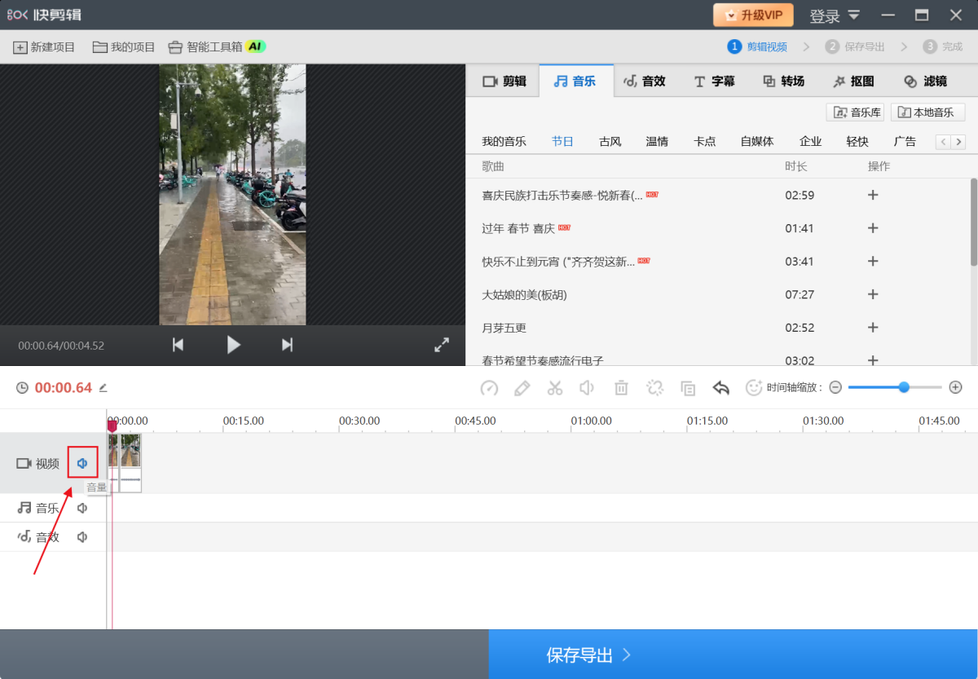Add song 快乐不止到元宵 with plus
Viewport: 978px width, 679px height.
click(x=873, y=261)
